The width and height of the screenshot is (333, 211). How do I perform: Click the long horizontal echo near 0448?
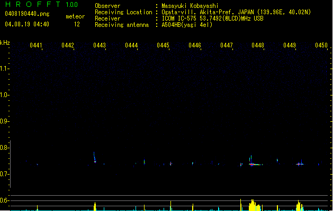[256, 164]
